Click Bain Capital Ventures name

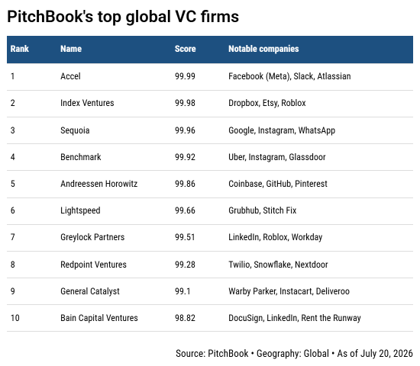[x=99, y=318]
